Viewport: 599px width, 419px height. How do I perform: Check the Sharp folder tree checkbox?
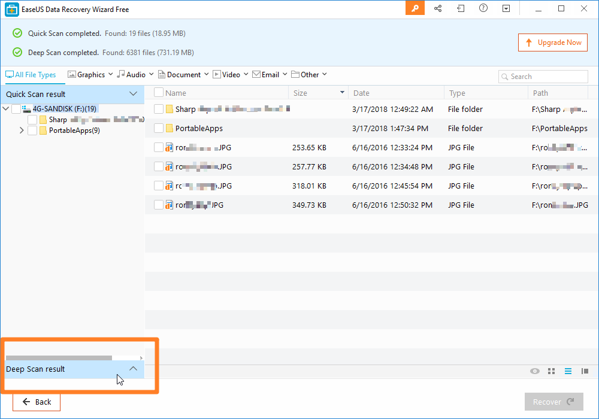pyautogui.click(x=32, y=120)
